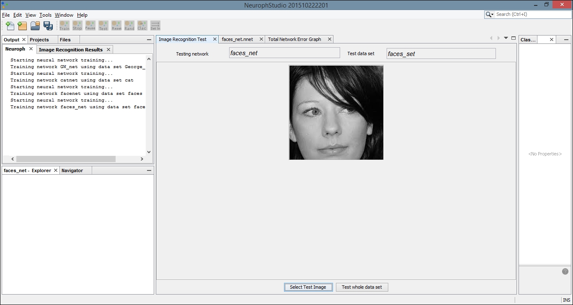Click the Stop training toolbar icon
Image resolution: width=573 pixels, height=305 pixels.
tap(77, 25)
